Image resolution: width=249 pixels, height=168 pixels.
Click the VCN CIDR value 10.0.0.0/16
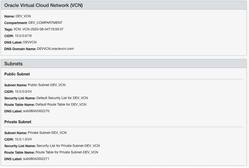point(23,36)
